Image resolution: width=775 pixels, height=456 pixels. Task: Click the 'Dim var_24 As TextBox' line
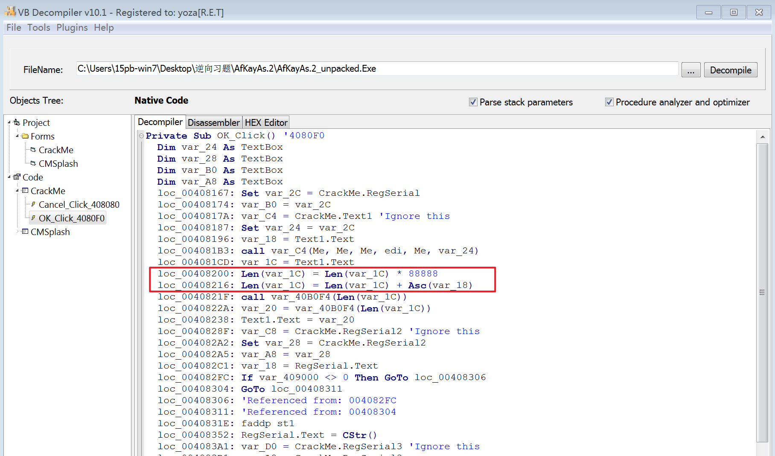pyautogui.click(x=220, y=147)
